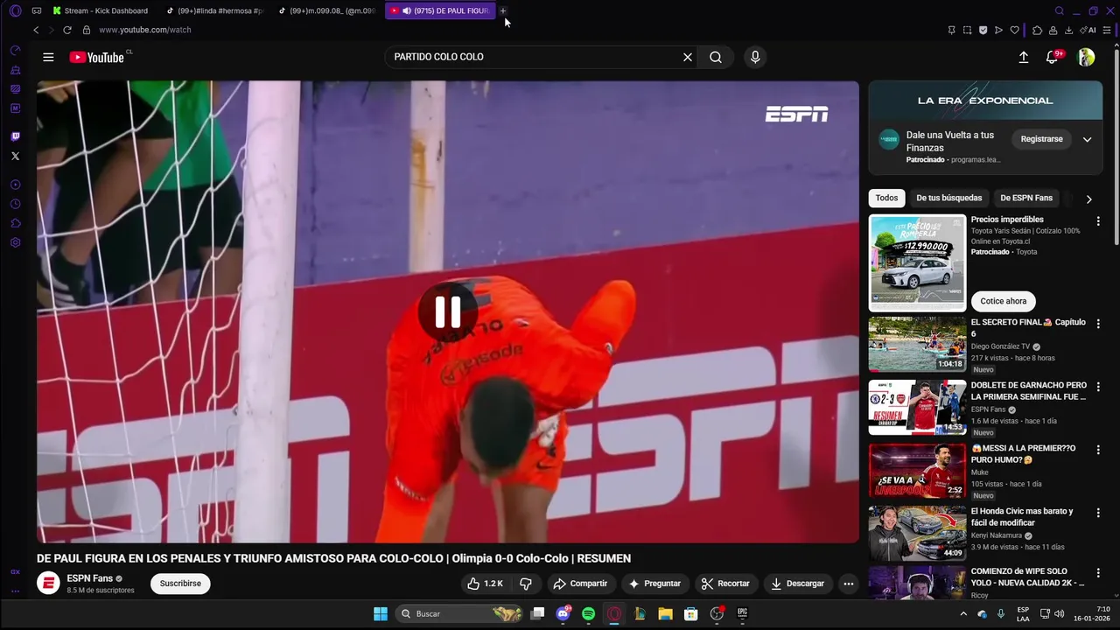Image resolution: width=1120 pixels, height=630 pixels.
Task: Open History clock icon in sidebar
Action: coord(15,204)
